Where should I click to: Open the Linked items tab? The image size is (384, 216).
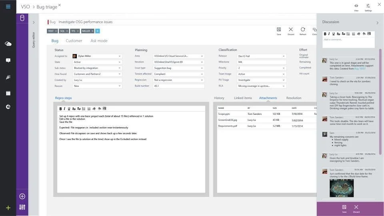tap(243, 98)
